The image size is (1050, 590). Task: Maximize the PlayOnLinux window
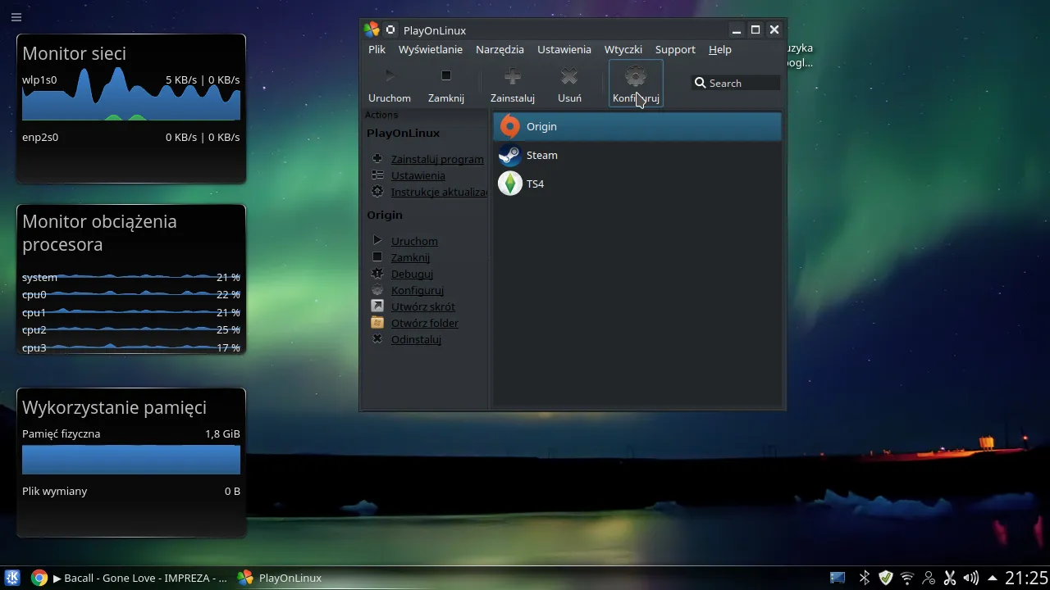756,30
